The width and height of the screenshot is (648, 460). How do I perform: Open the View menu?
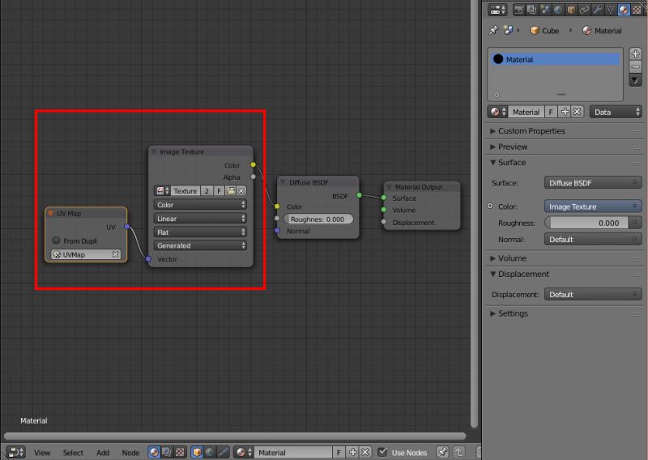click(42, 453)
